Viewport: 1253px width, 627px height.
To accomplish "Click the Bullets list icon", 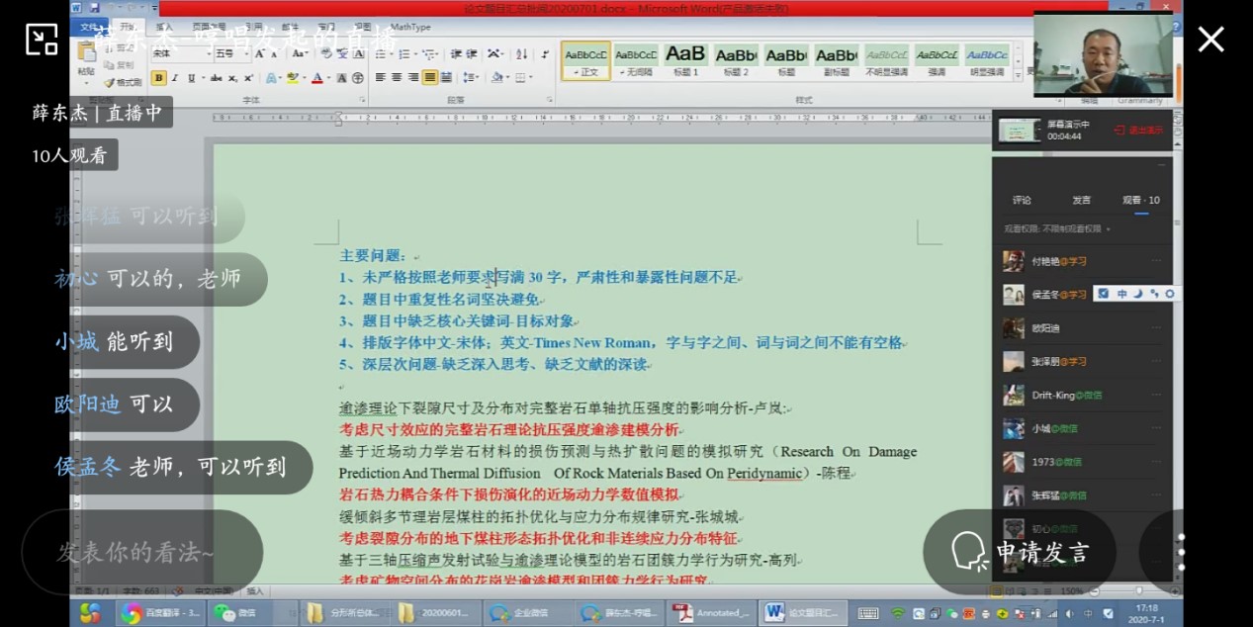I will tap(380, 54).
